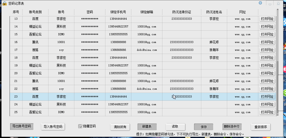Click the 清除所有 button
286x138 pixels.
tap(120, 127)
